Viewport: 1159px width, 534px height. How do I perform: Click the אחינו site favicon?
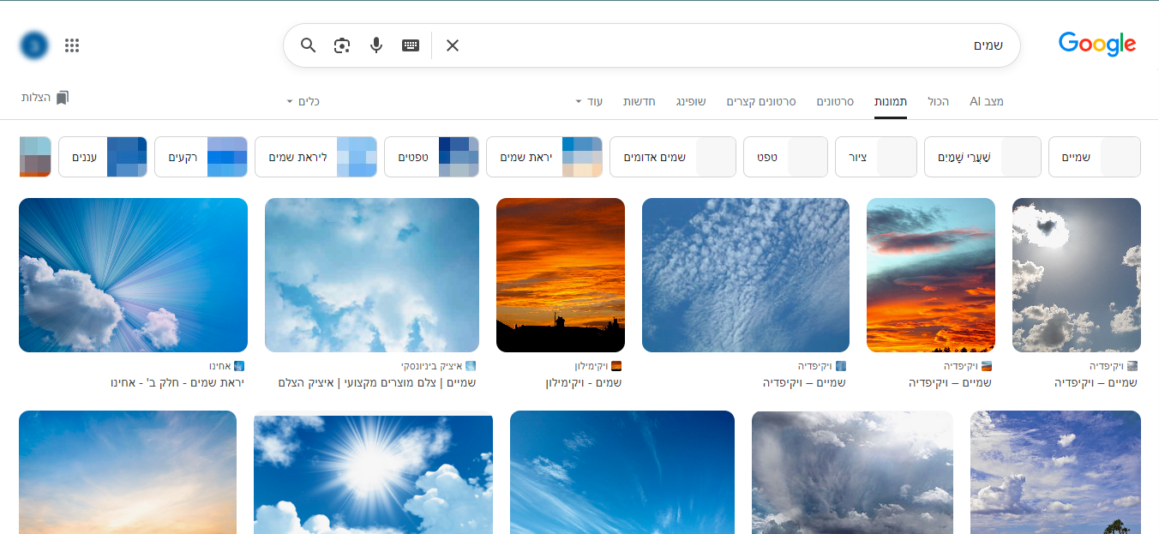[239, 366]
